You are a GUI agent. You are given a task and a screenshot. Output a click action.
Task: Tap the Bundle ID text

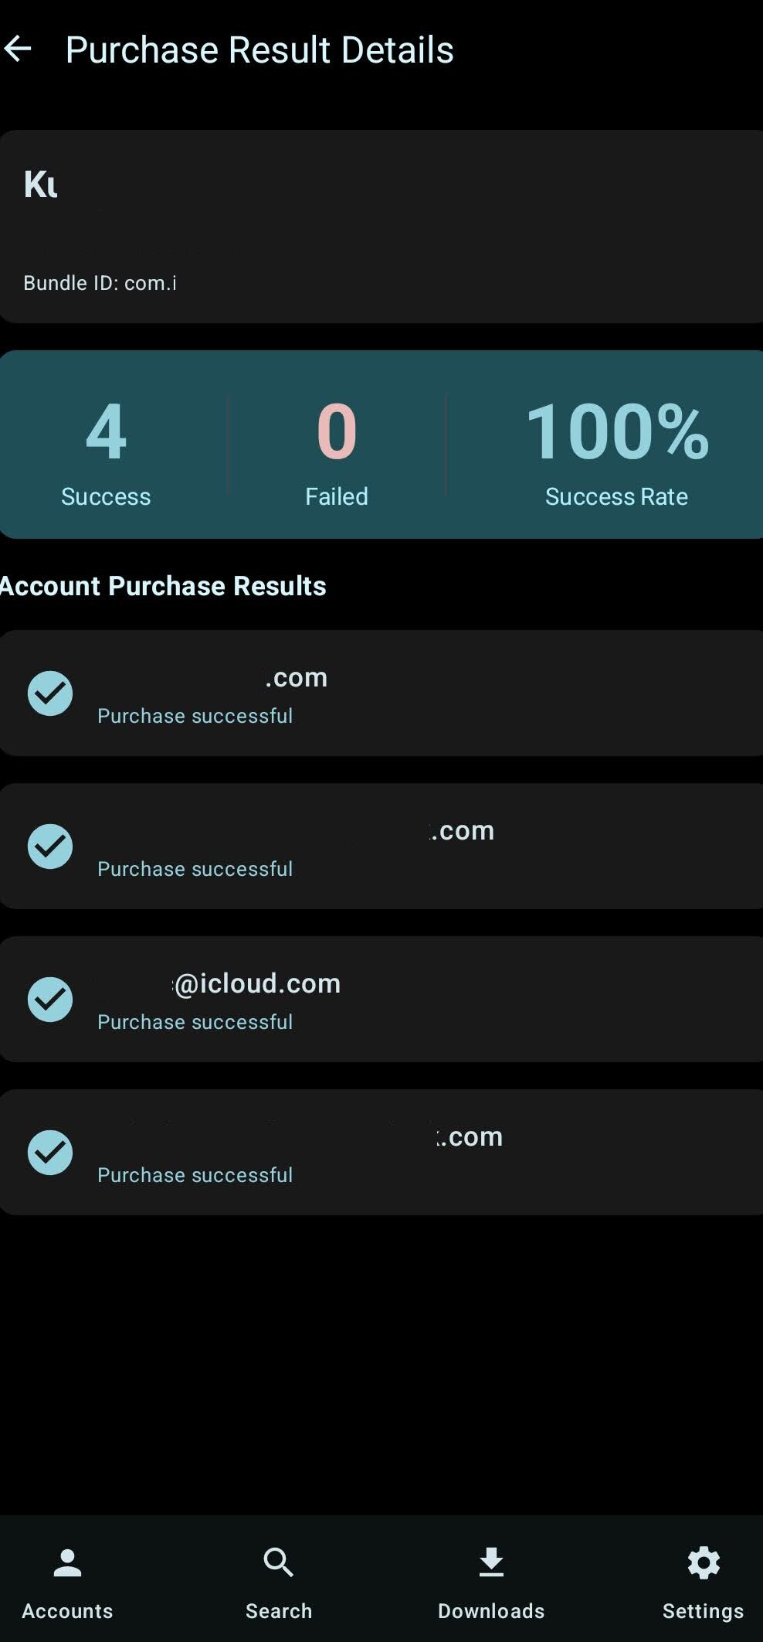pyautogui.click(x=100, y=283)
